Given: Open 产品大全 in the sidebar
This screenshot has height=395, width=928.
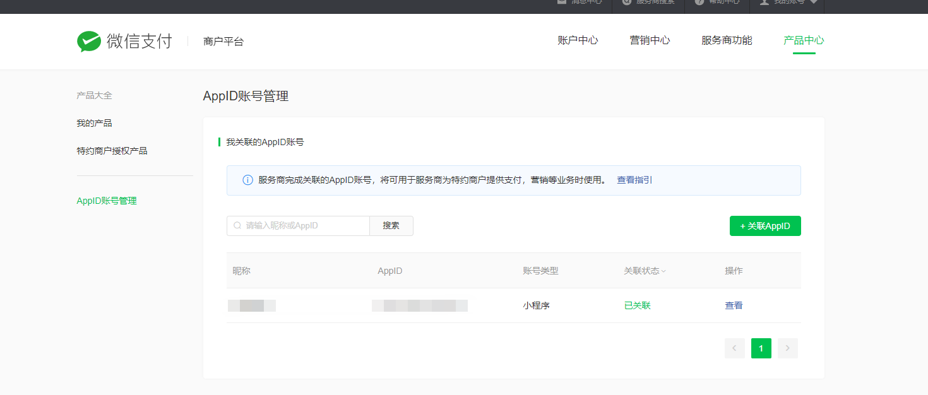Looking at the screenshot, I should point(94,95).
